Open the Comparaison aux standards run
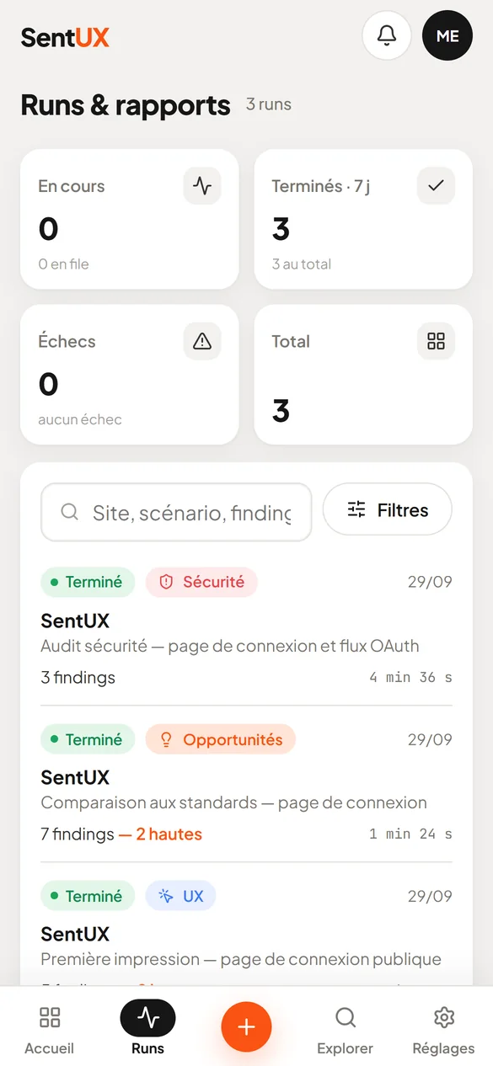Viewport: 493px width, 1066px height. (246, 785)
